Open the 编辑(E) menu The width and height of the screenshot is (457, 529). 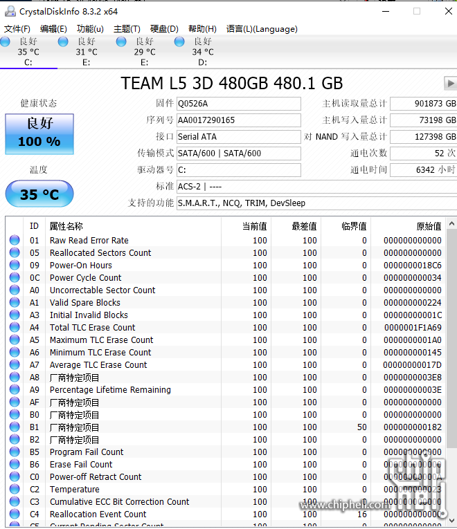[x=53, y=29]
